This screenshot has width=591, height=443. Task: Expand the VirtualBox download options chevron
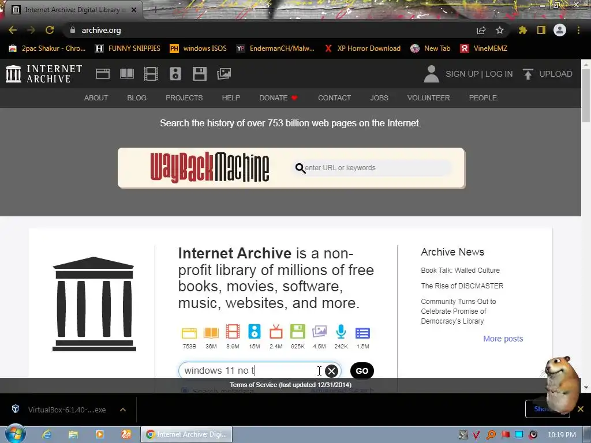(x=123, y=410)
